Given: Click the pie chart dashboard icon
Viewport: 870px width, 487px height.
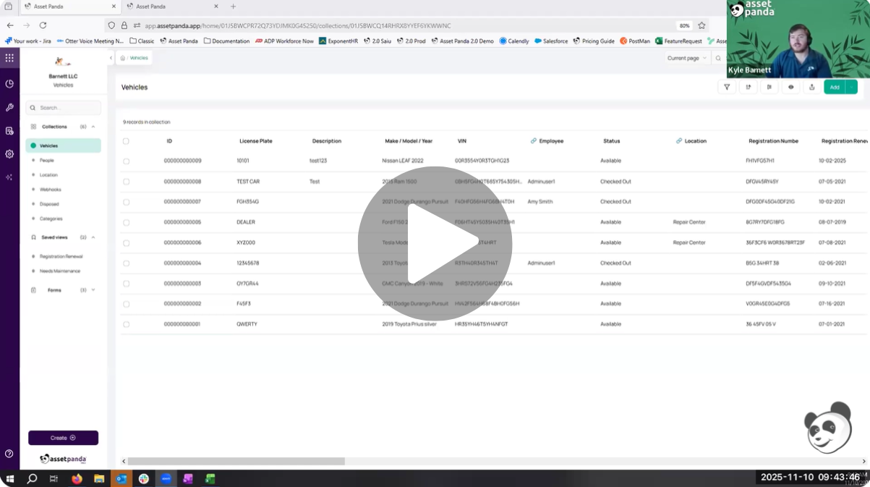Looking at the screenshot, I should point(9,84).
